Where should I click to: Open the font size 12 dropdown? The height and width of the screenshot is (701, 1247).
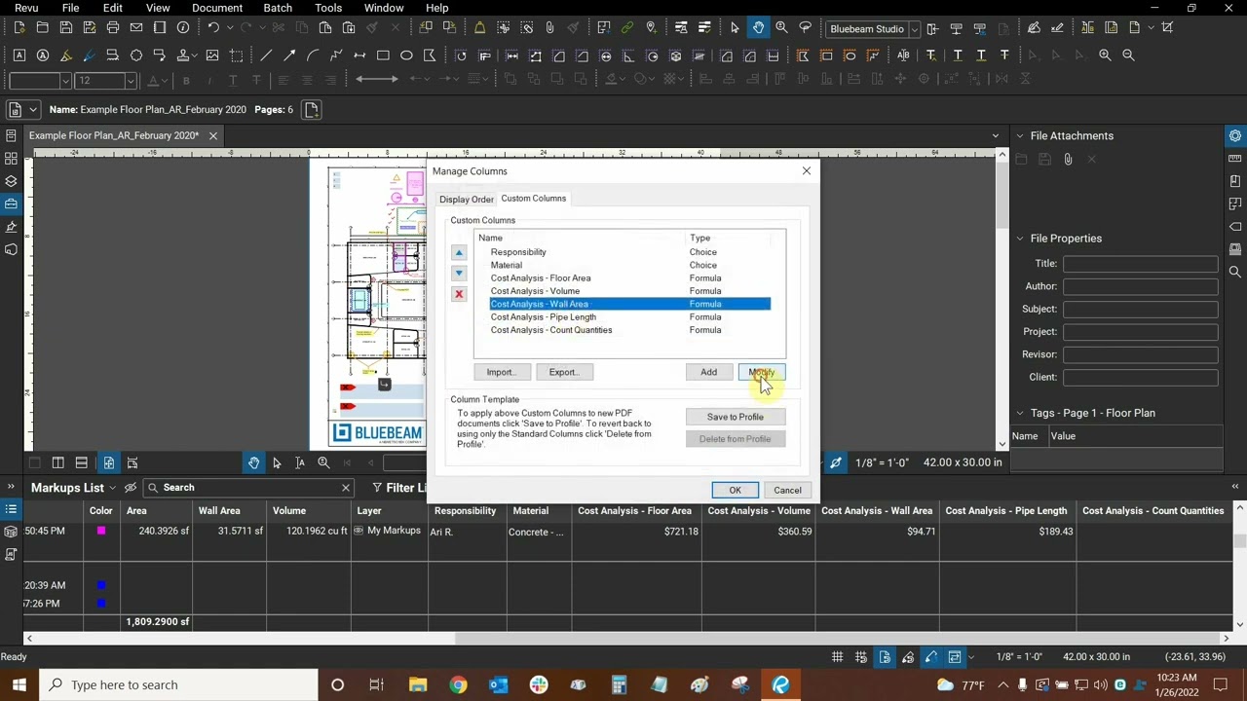pyautogui.click(x=130, y=81)
